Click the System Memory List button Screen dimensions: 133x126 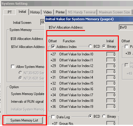click(24, 120)
